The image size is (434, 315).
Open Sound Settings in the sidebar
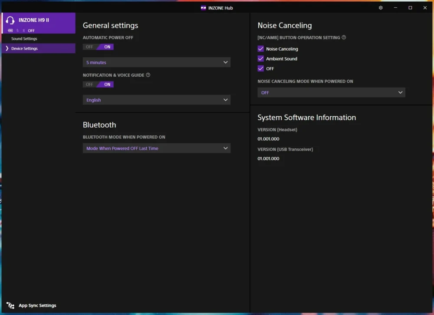tap(39, 39)
